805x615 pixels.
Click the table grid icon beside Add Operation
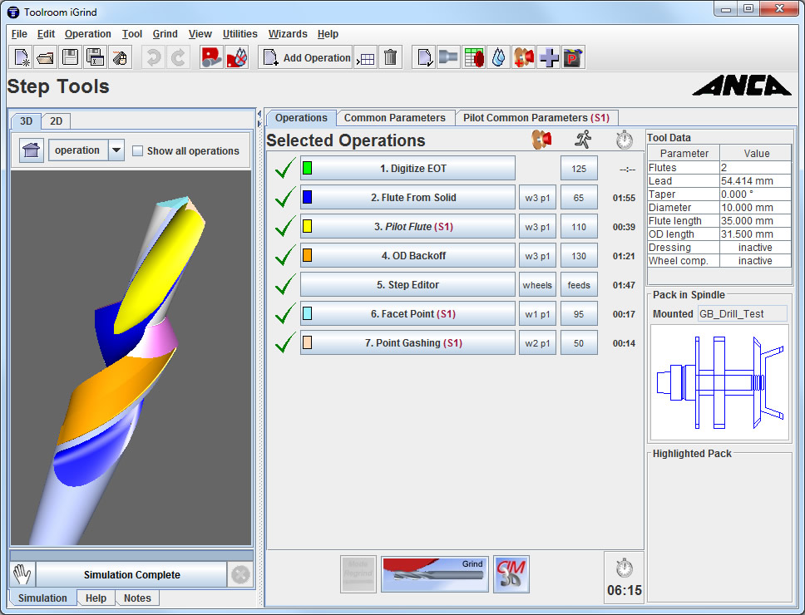pos(366,58)
